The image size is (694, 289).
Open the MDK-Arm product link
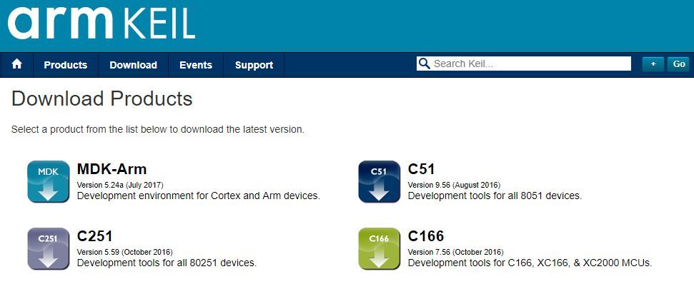(x=111, y=169)
